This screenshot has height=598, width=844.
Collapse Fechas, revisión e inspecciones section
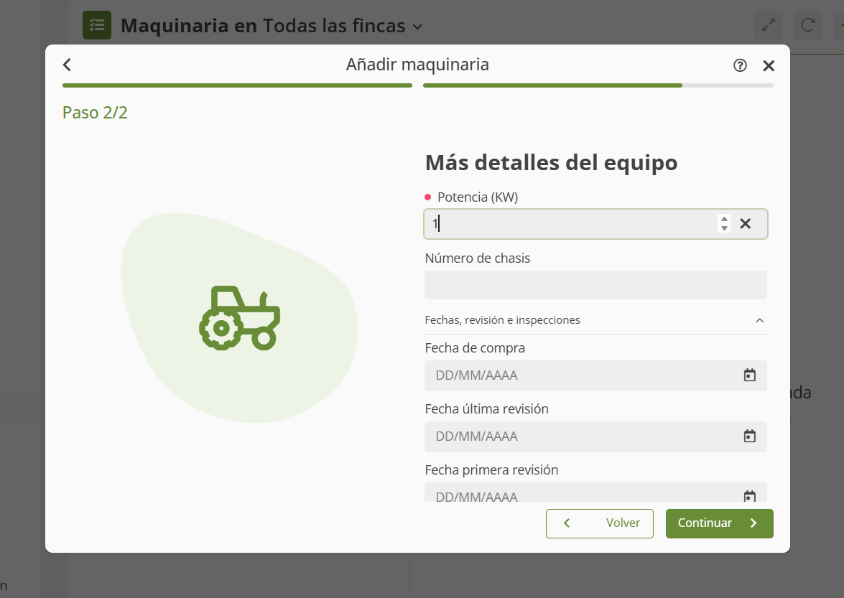(x=759, y=320)
